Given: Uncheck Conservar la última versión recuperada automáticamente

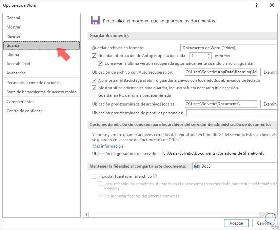Looking at the screenshot, I should tap(100, 63).
